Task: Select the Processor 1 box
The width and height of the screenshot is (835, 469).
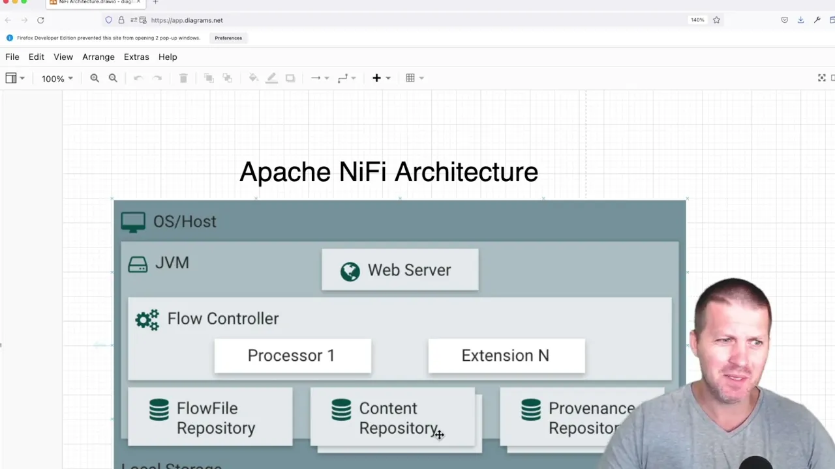Action: pyautogui.click(x=292, y=356)
